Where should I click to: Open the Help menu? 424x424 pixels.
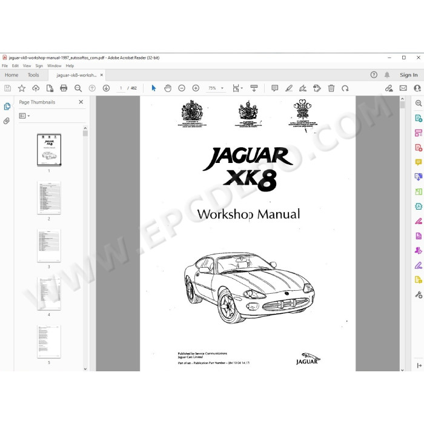click(x=70, y=65)
